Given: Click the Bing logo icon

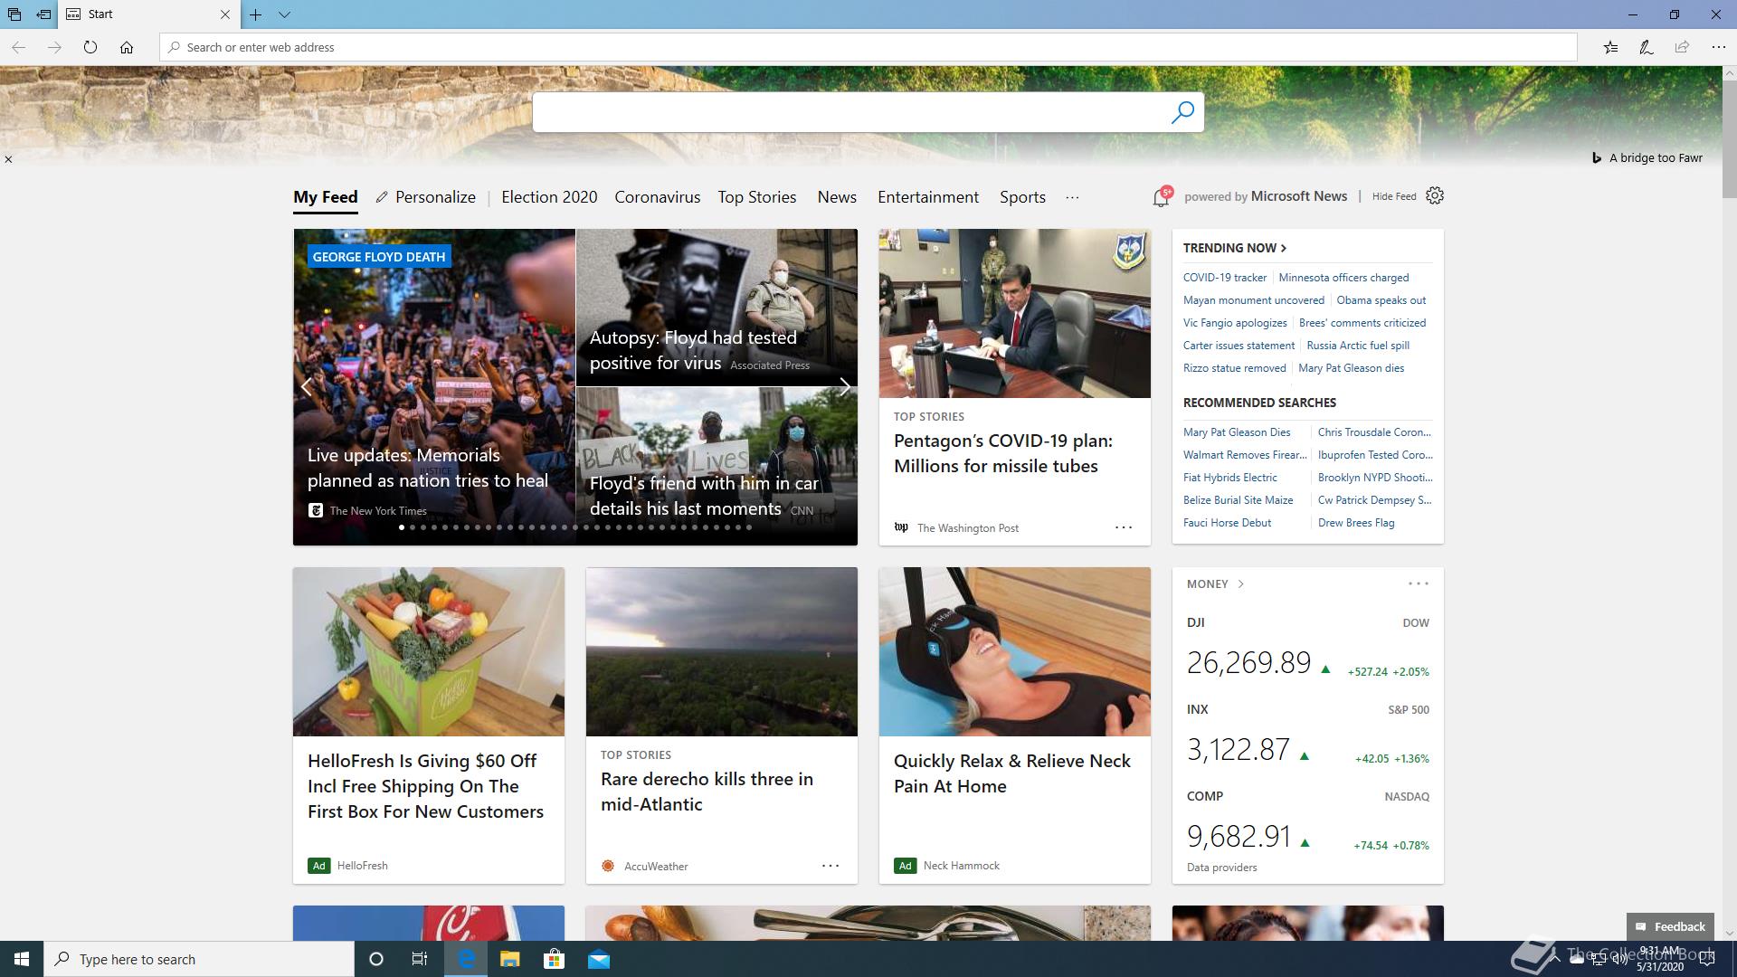Looking at the screenshot, I should tap(1597, 157).
